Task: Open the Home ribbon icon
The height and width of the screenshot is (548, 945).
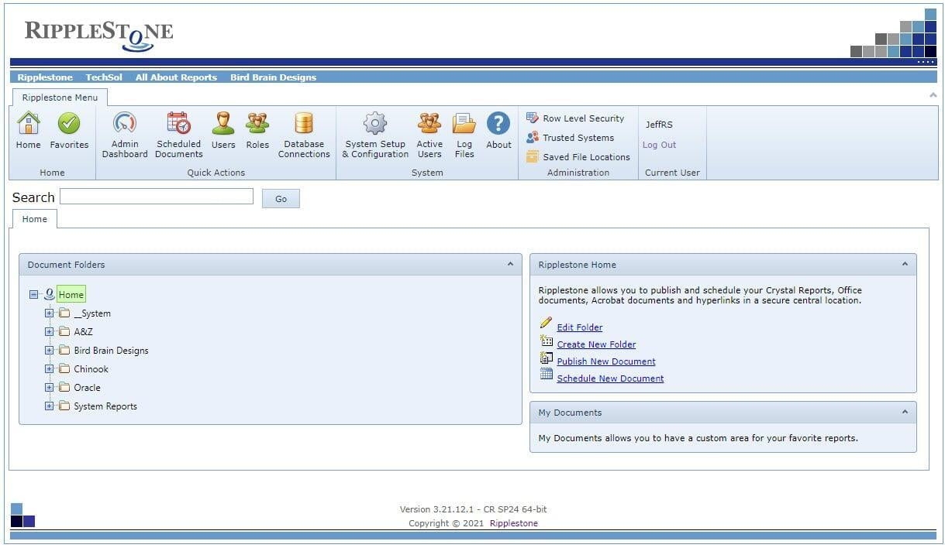Action: point(29,123)
